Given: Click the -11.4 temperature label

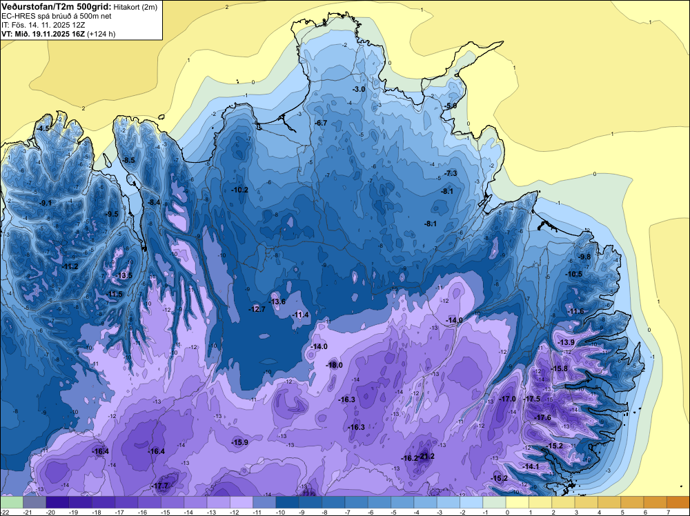Looking at the screenshot, I should point(301,315).
